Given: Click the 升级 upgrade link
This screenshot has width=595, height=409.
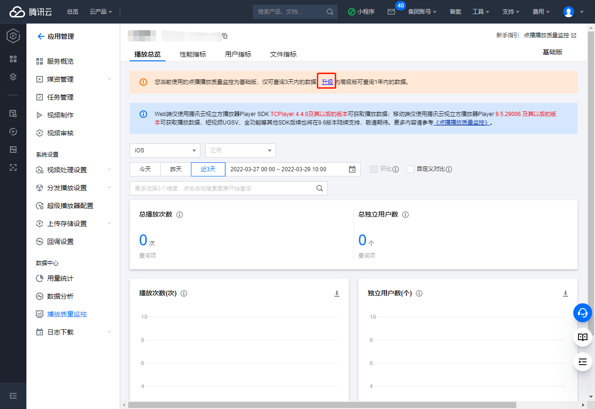Looking at the screenshot, I should (x=327, y=82).
